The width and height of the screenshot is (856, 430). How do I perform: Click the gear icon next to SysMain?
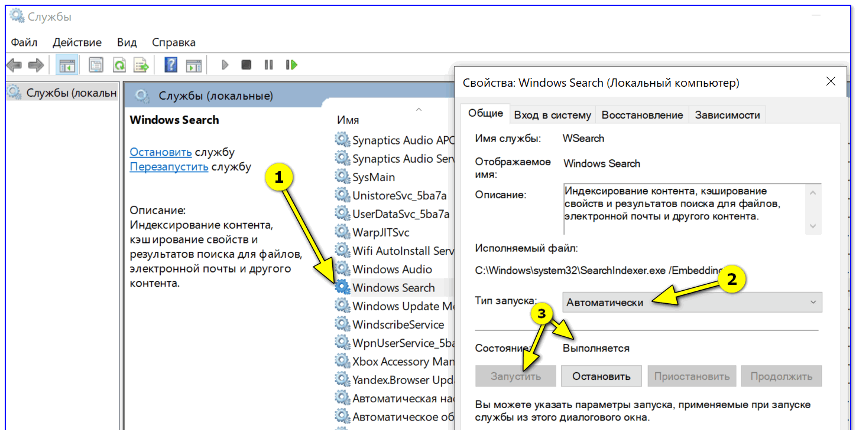pyautogui.click(x=342, y=177)
